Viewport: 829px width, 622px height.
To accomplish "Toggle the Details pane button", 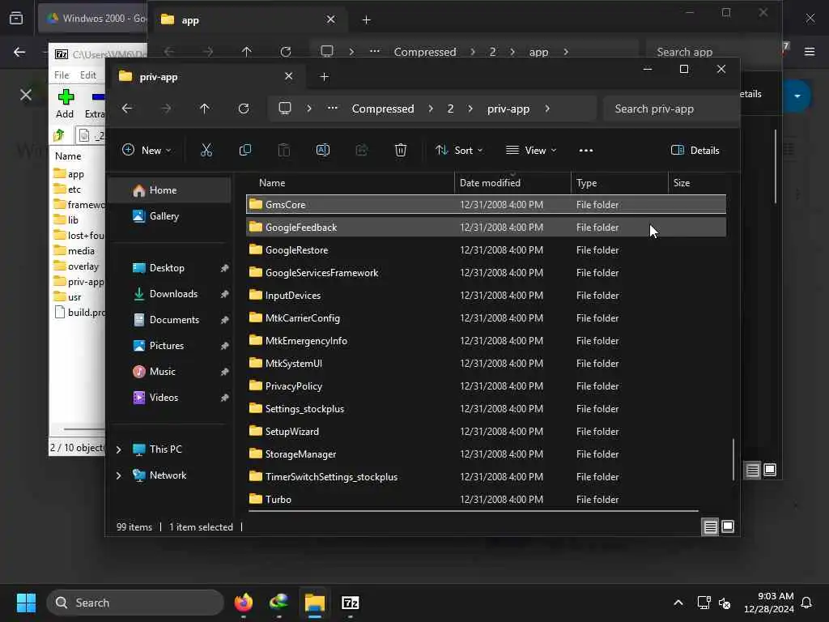I will point(695,150).
